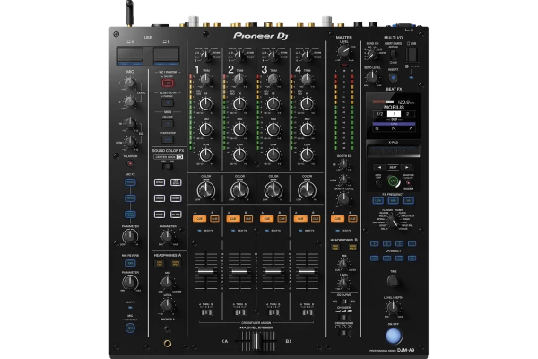Image resolution: width=538 pixels, height=359 pixels.
Task: Click the MIC EQ HI knob
Action: [129, 123]
